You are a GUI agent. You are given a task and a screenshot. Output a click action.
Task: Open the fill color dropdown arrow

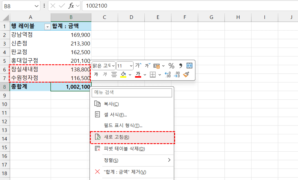[x=130, y=74]
